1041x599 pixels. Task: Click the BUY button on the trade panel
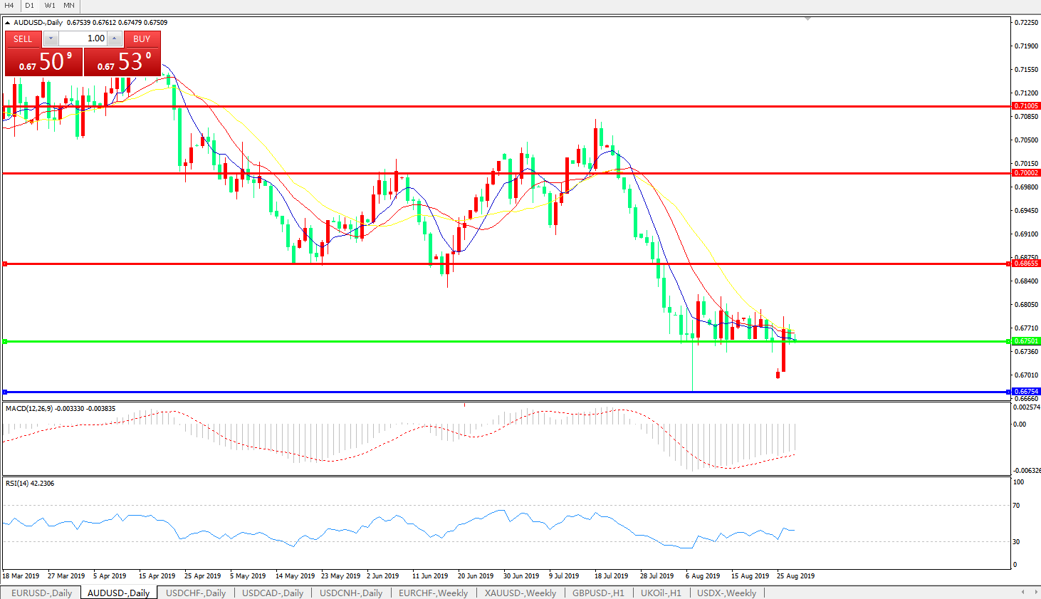coord(142,38)
